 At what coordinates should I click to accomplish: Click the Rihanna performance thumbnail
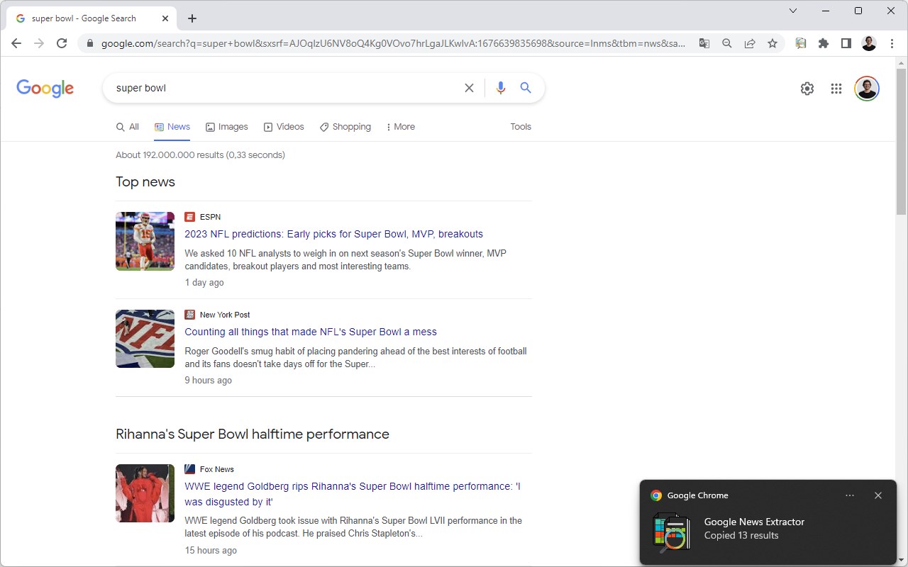tap(145, 493)
